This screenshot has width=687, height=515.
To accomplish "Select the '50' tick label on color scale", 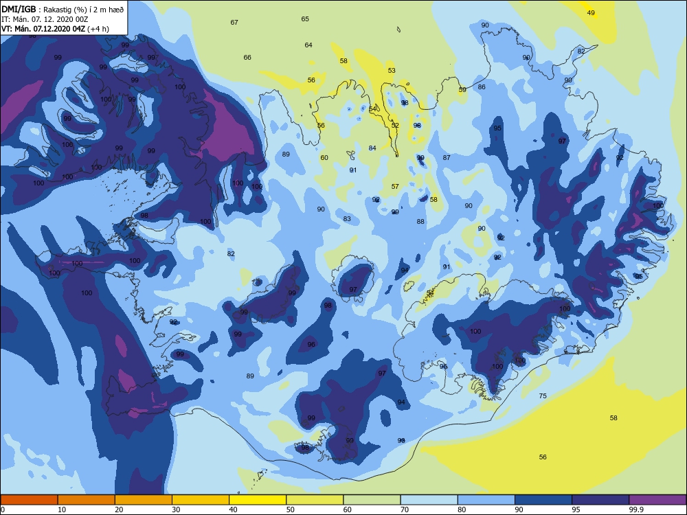I will tap(290, 510).
